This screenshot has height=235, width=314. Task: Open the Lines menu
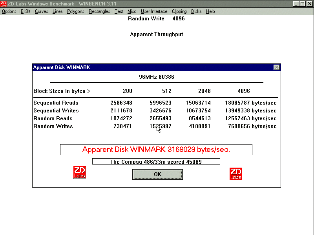[57, 11]
